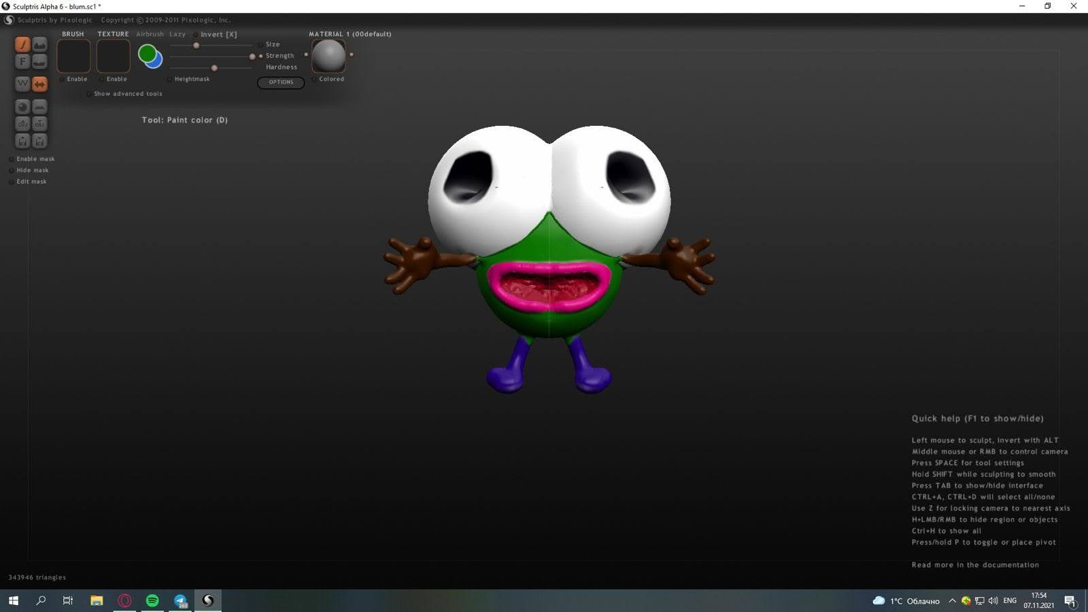The height and width of the screenshot is (612, 1088).
Task: Open Spotify from the taskbar
Action: pos(152,600)
